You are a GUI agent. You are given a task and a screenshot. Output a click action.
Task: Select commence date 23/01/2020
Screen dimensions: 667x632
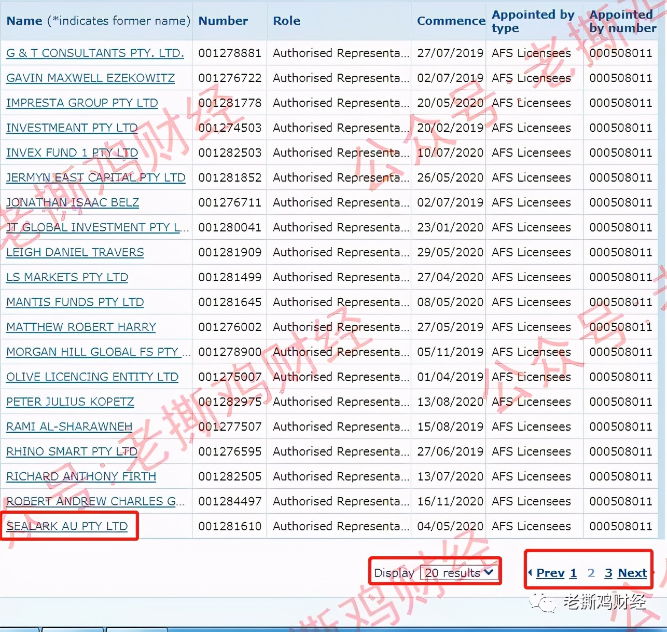pos(450,227)
